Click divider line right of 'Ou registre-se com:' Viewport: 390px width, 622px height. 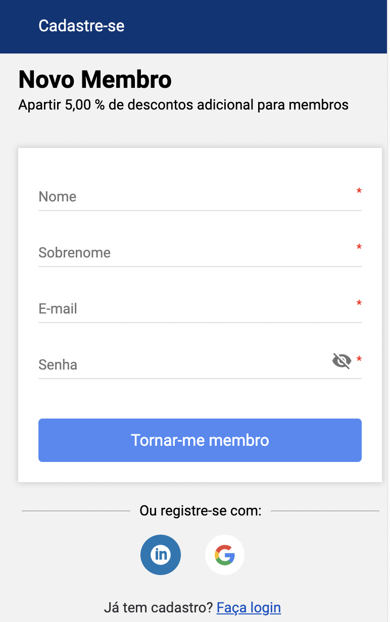[325, 511]
